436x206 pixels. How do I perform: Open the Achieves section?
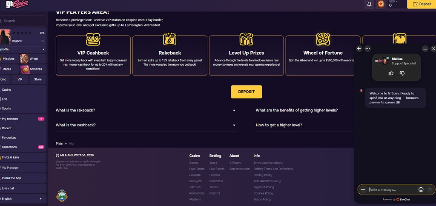point(33,69)
